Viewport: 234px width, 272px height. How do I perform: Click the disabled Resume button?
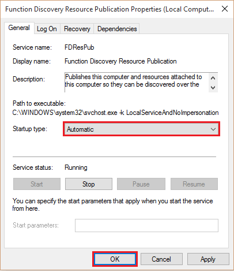click(194, 184)
